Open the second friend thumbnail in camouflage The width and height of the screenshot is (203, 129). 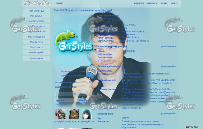(74, 114)
